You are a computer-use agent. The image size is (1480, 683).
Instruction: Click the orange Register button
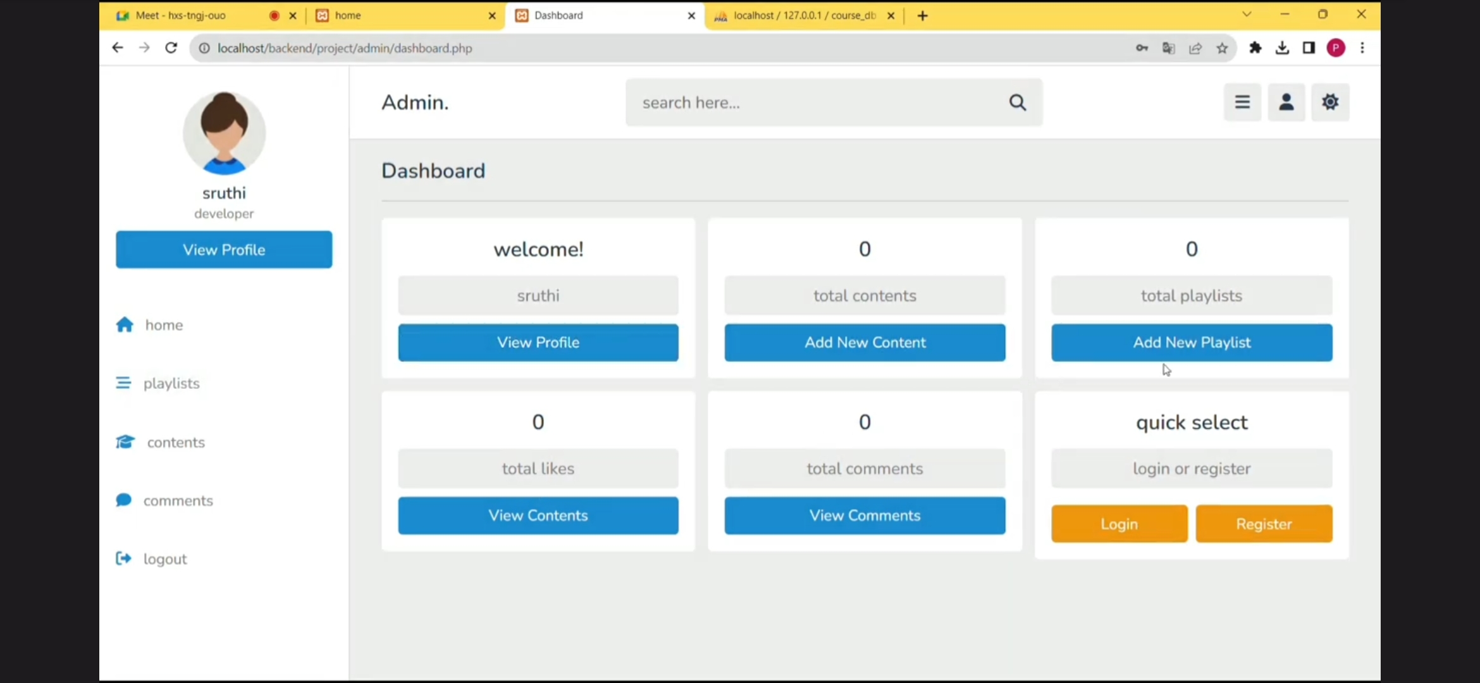pyautogui.click(x=1264, y=524)
